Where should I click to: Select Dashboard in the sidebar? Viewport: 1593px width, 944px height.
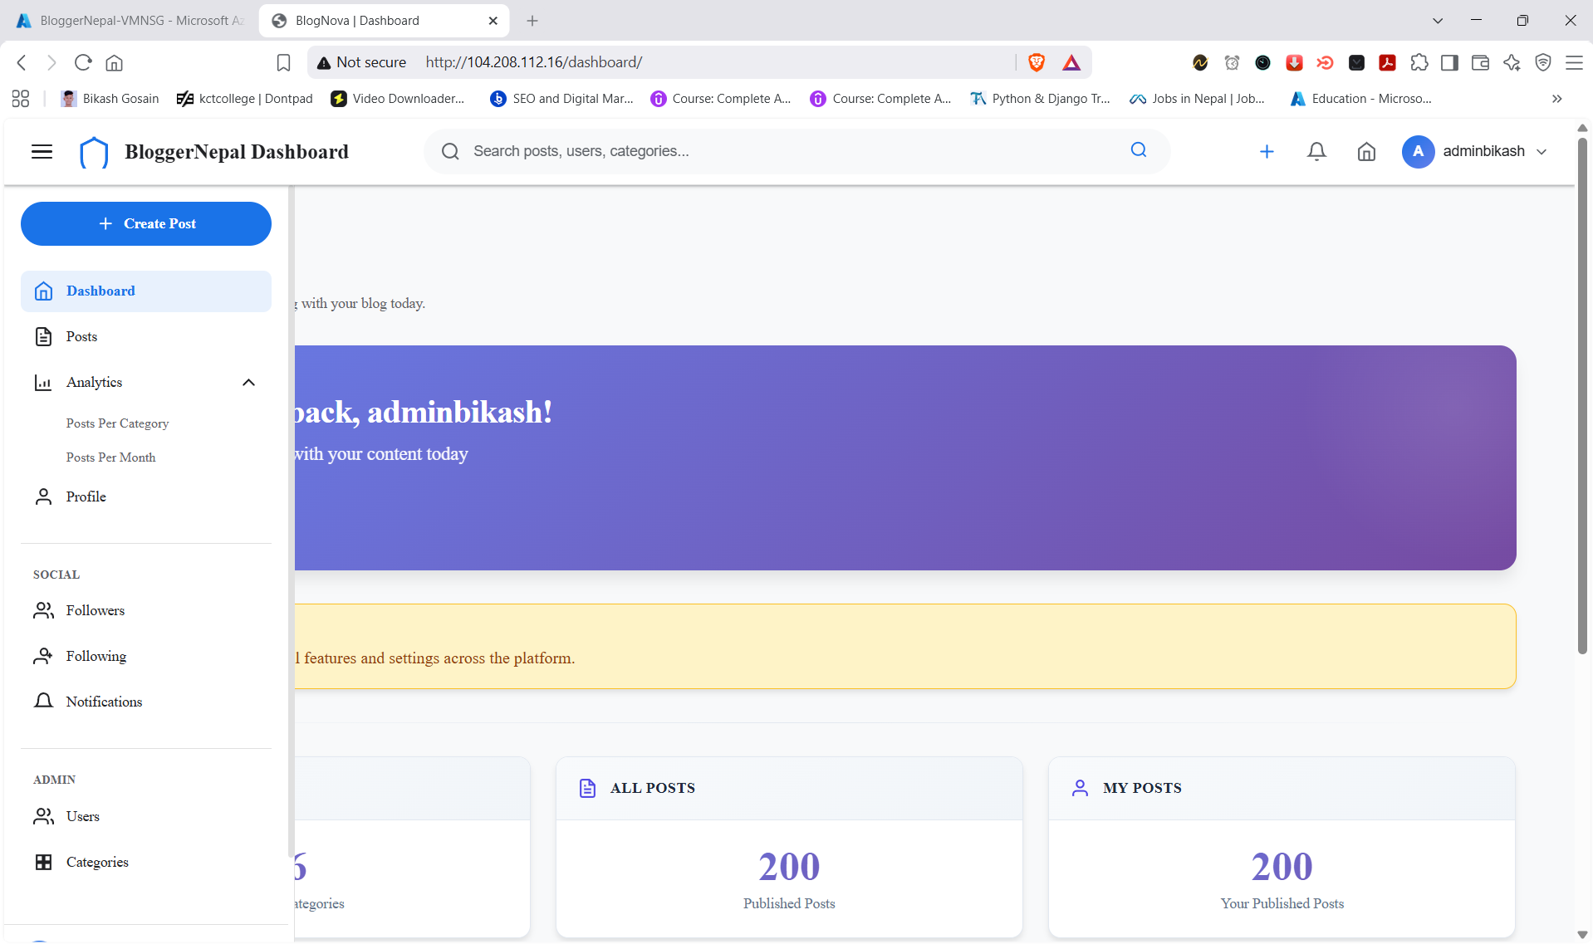(x=146, y=291)
